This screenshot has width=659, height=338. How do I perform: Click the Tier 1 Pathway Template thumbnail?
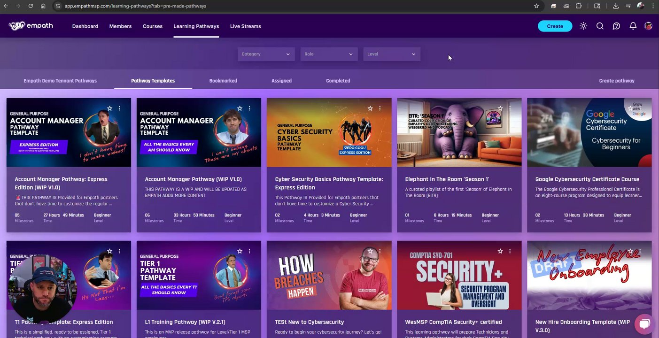[199, 275]
